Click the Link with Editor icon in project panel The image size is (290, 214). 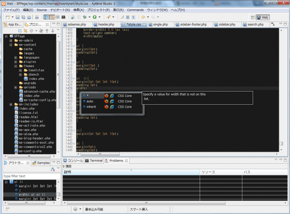(26, 31)
